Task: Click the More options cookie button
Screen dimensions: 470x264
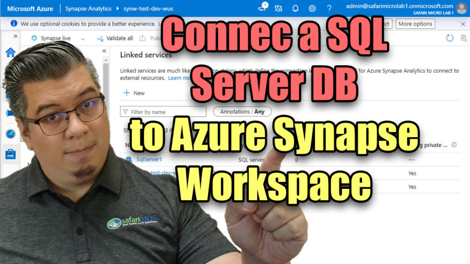Action: tap(415, 23)
